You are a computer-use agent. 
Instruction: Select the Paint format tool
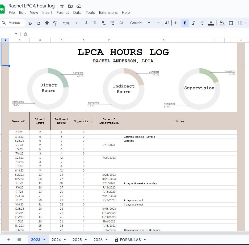[55, 23]
